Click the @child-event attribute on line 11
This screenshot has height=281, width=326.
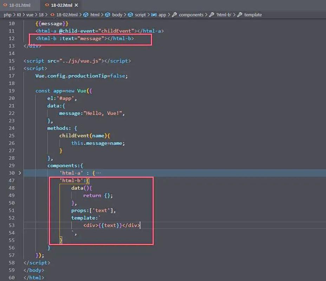97,31
